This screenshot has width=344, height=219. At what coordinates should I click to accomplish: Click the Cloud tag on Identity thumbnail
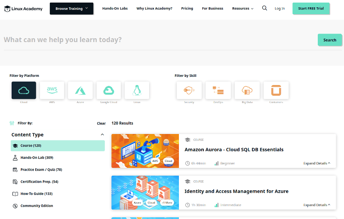(151, 203)
